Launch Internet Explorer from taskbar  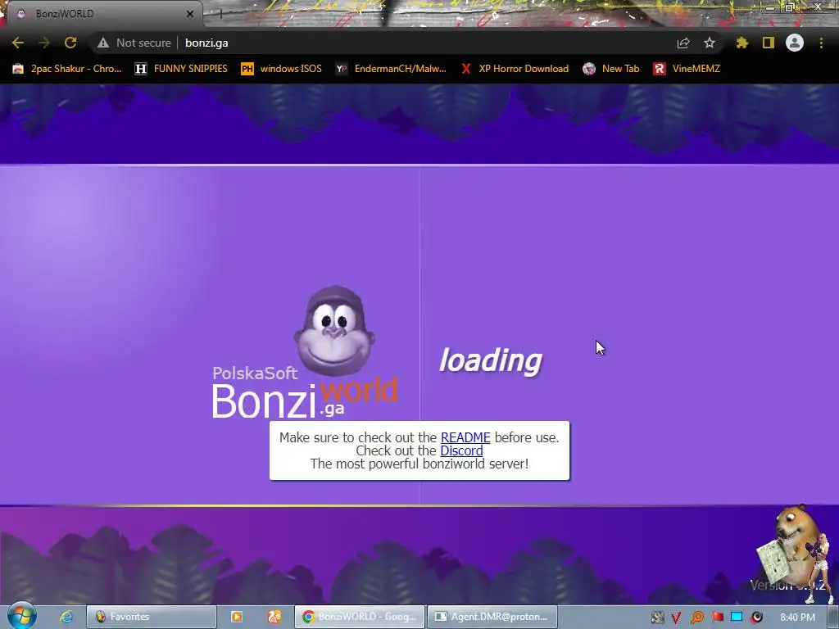pos(66,617)
